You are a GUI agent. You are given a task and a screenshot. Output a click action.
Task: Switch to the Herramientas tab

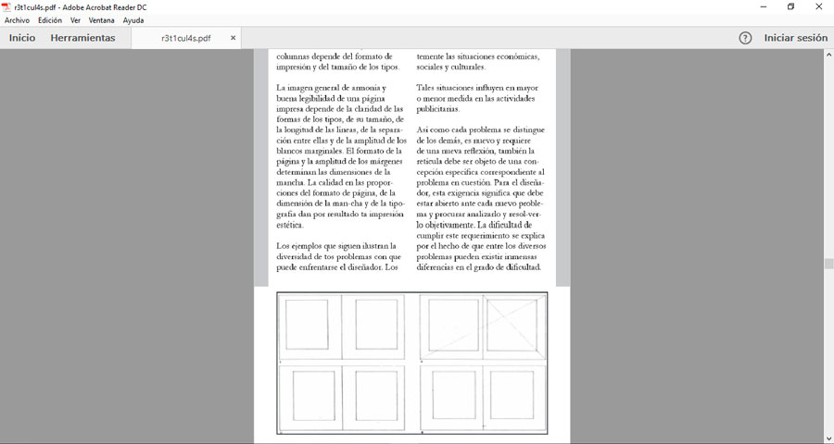[82, 38]
